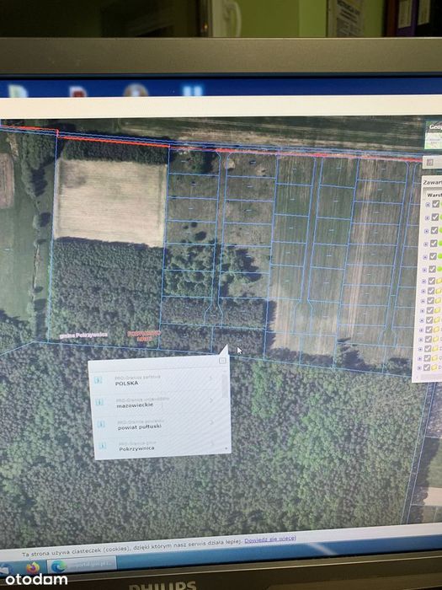
Task: Click the info icon beside Pokrzywnica
Action: [102, 446]
